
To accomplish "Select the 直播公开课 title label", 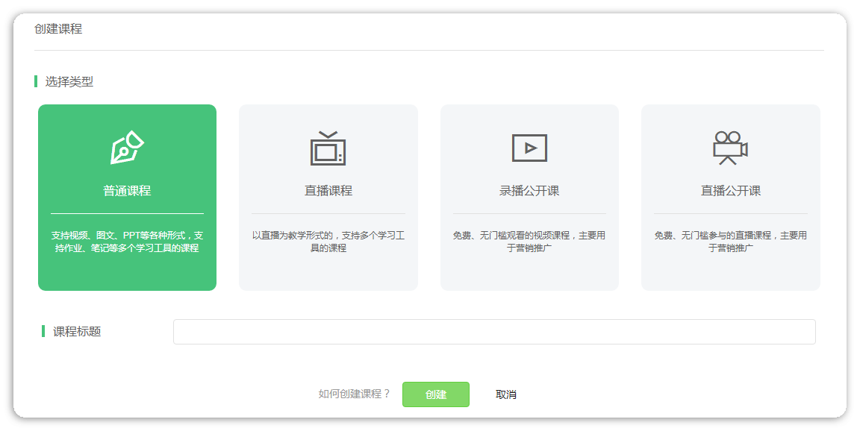I will [730, 191].
